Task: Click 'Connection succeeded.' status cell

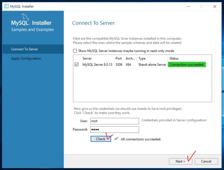Action: [x=187, y=65]
